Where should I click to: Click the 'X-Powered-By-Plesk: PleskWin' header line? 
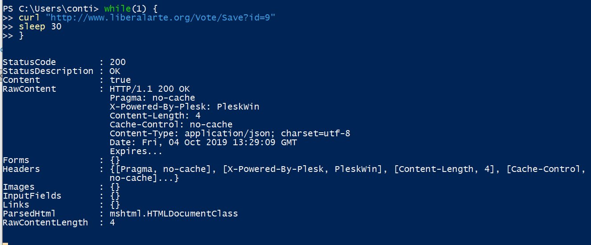click(184, 106)
